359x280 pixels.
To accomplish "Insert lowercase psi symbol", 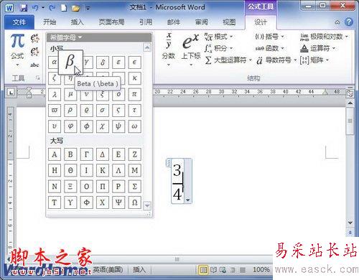I will (x=118, y=126).
